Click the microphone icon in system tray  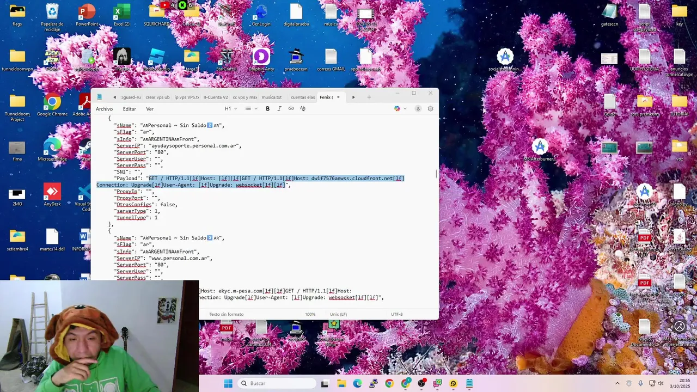click(x=640, y=383)
